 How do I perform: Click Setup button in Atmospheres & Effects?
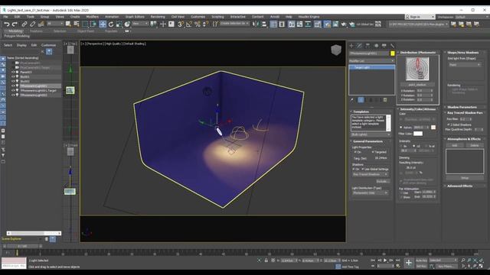point(465,178)
